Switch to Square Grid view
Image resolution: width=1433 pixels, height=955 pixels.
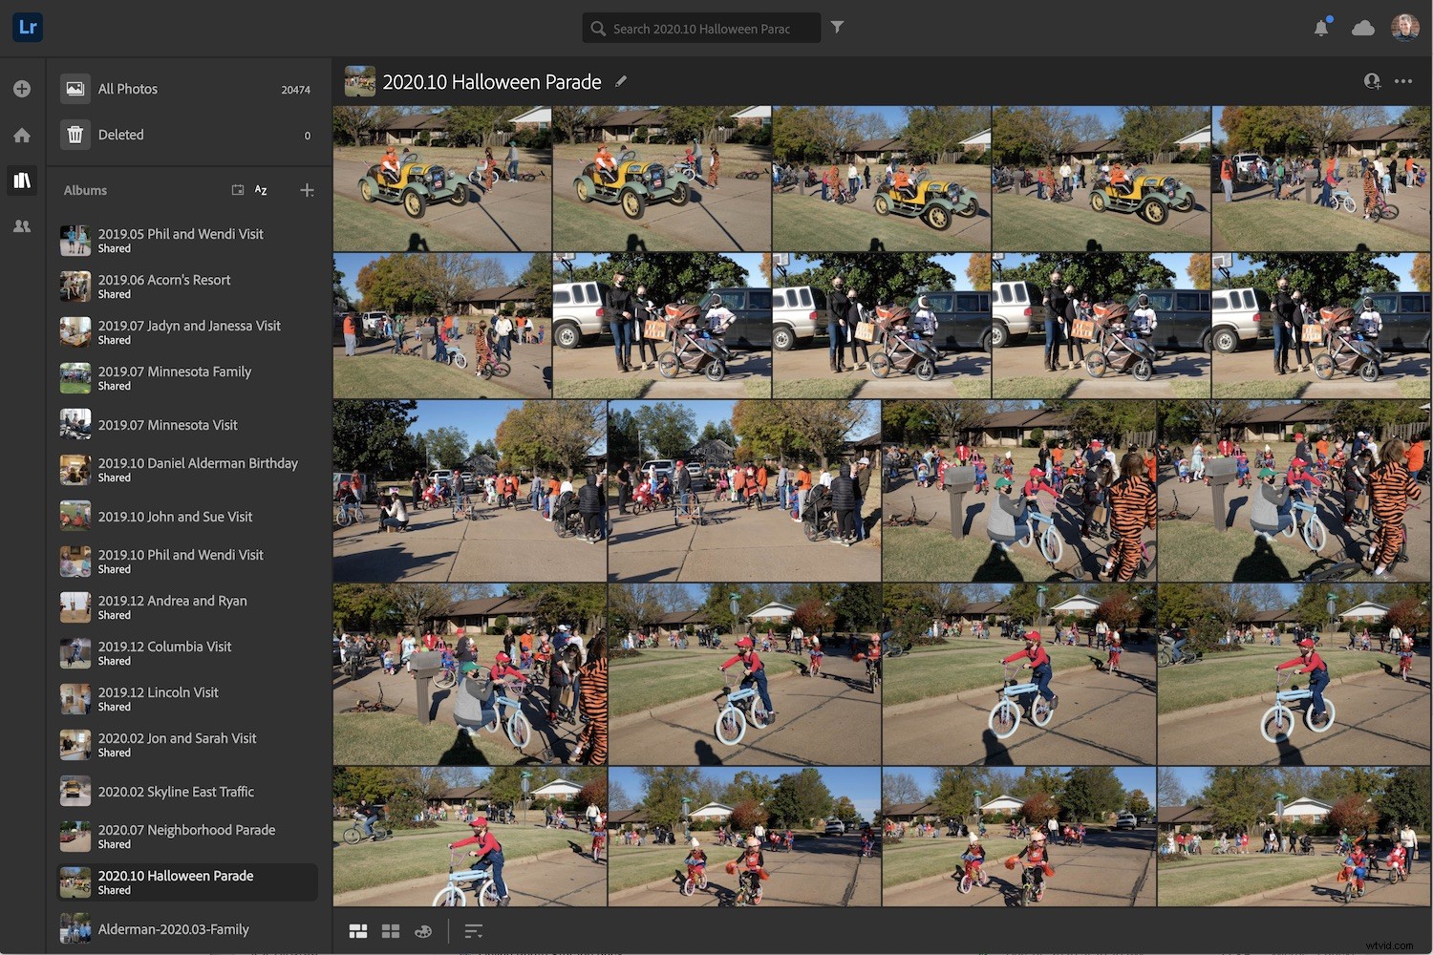[391, 930]
